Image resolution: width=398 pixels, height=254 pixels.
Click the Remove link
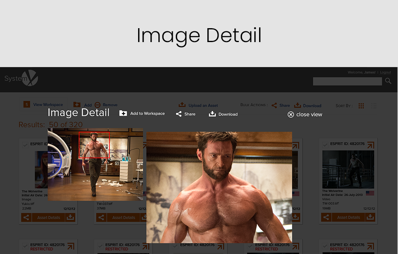pyautogui.click(x=110, y=105)
